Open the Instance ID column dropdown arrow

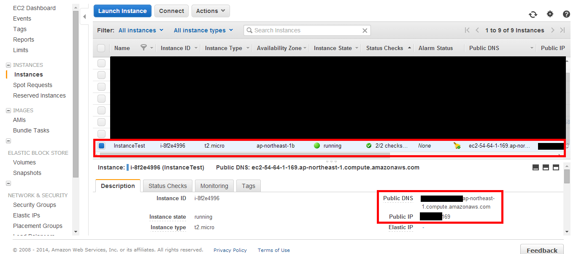pos(196,48)
